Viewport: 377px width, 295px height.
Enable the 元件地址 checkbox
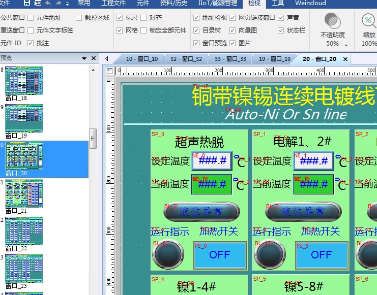pyautogui.click(x=31, y=18)
